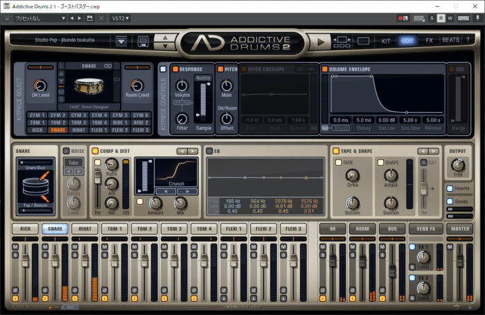The width and height of the screenshot is (485, 315).
Task: Click the snare drum thumbnail image
Action: point(89,87)
